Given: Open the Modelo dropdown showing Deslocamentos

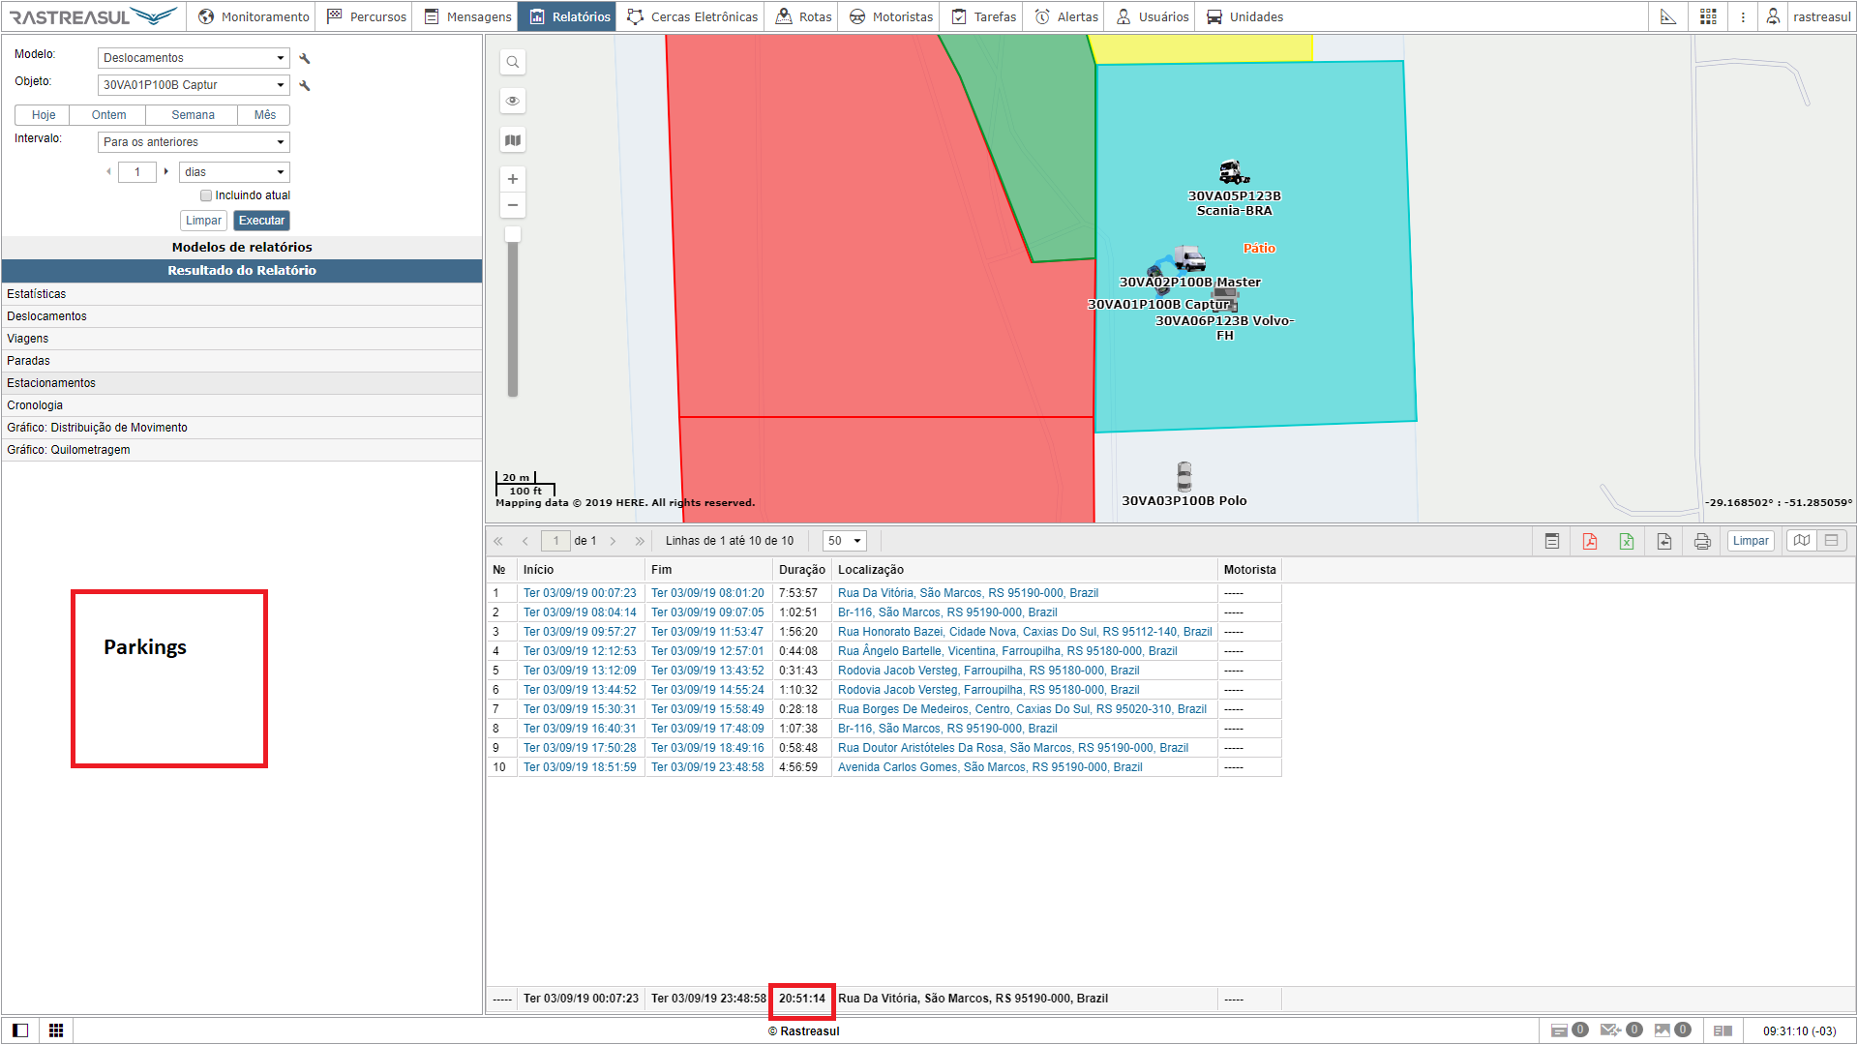Looking at the screenshot, I should point(194,58).
